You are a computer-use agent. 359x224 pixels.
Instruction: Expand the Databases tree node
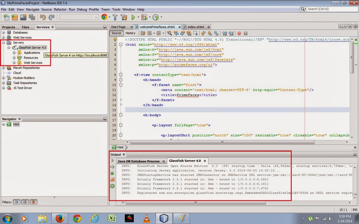coord(4,32)
